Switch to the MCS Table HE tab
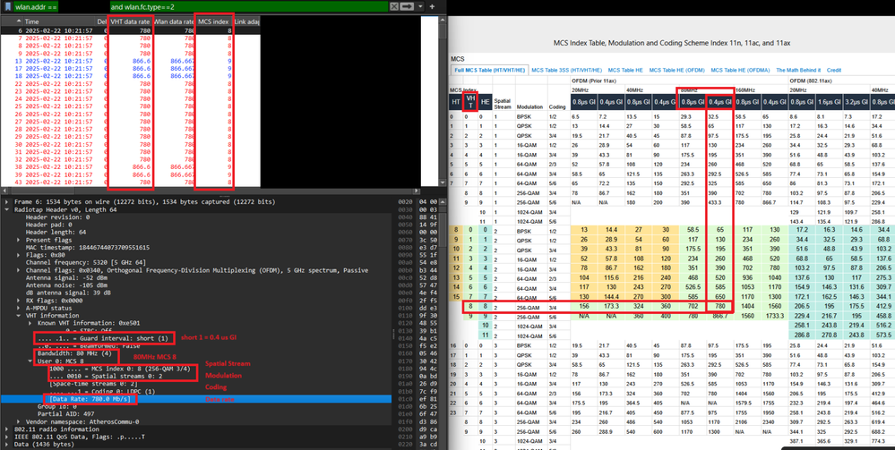The image size is (895, 450). coord(625,70)
